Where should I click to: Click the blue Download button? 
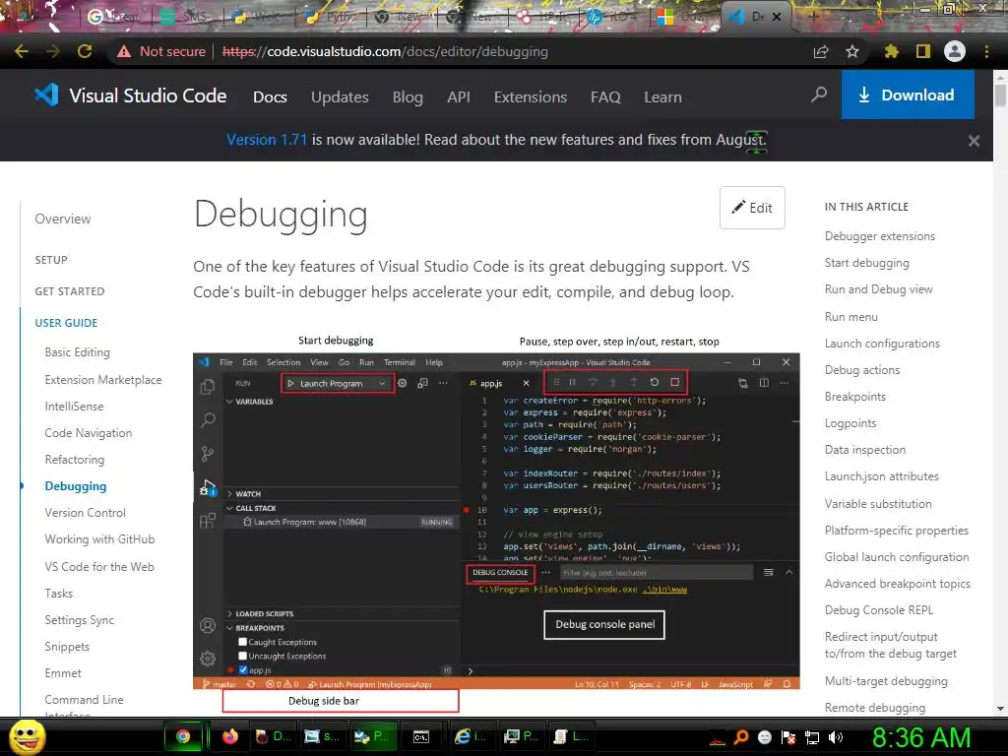point(908,95)
